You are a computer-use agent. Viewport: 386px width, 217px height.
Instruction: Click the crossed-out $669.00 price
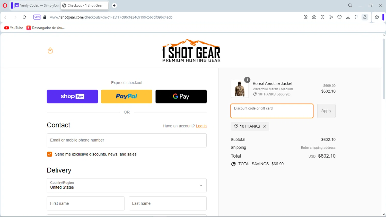click(329, 86)
